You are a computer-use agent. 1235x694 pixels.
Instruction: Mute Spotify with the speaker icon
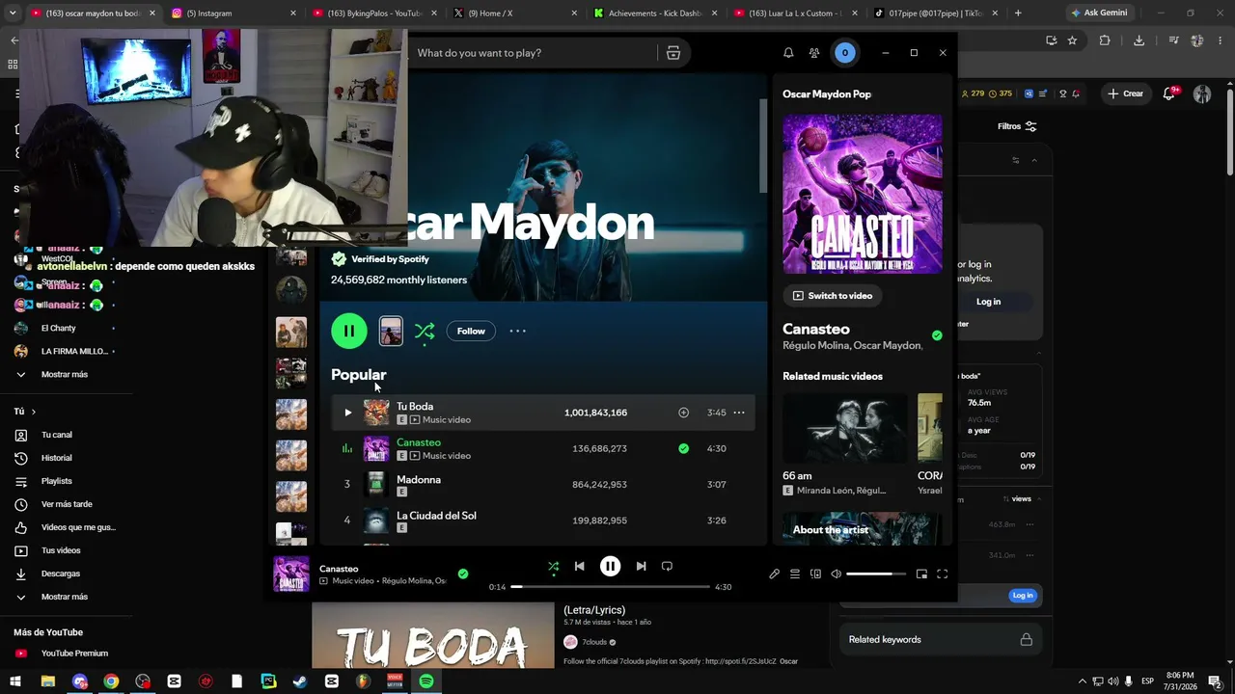tap(836, 574)
